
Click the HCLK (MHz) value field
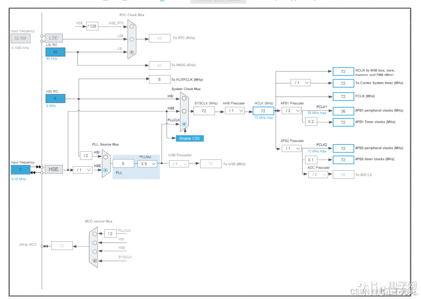(x=264, y=111)
